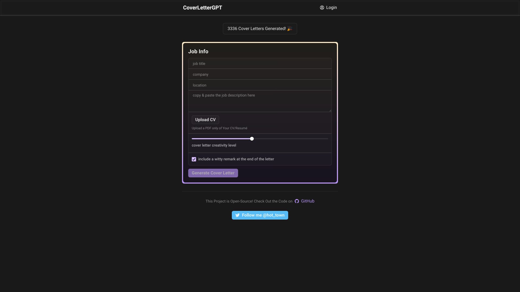Viewport: 520px width, 292px height.
Task: Click the GitHub logo icon
Action: coord(297,201)
